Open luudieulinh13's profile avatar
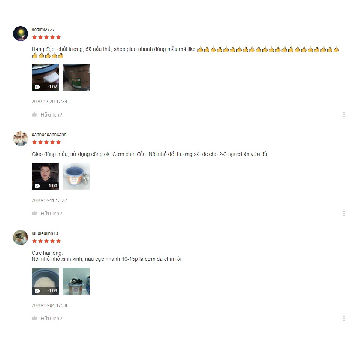 click(x=21, y=237)
